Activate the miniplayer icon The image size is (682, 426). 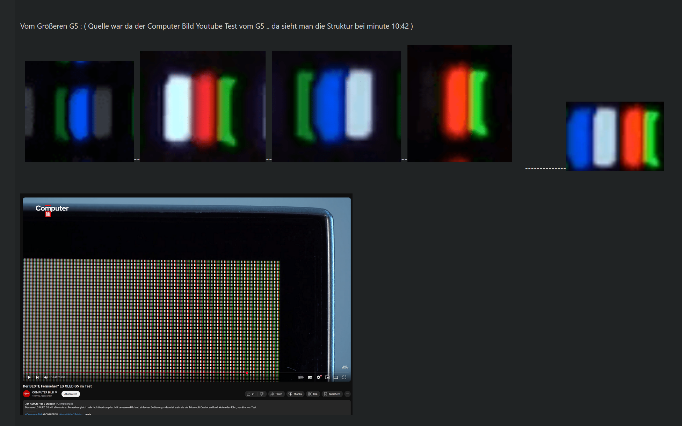click(x=327, y=377)
